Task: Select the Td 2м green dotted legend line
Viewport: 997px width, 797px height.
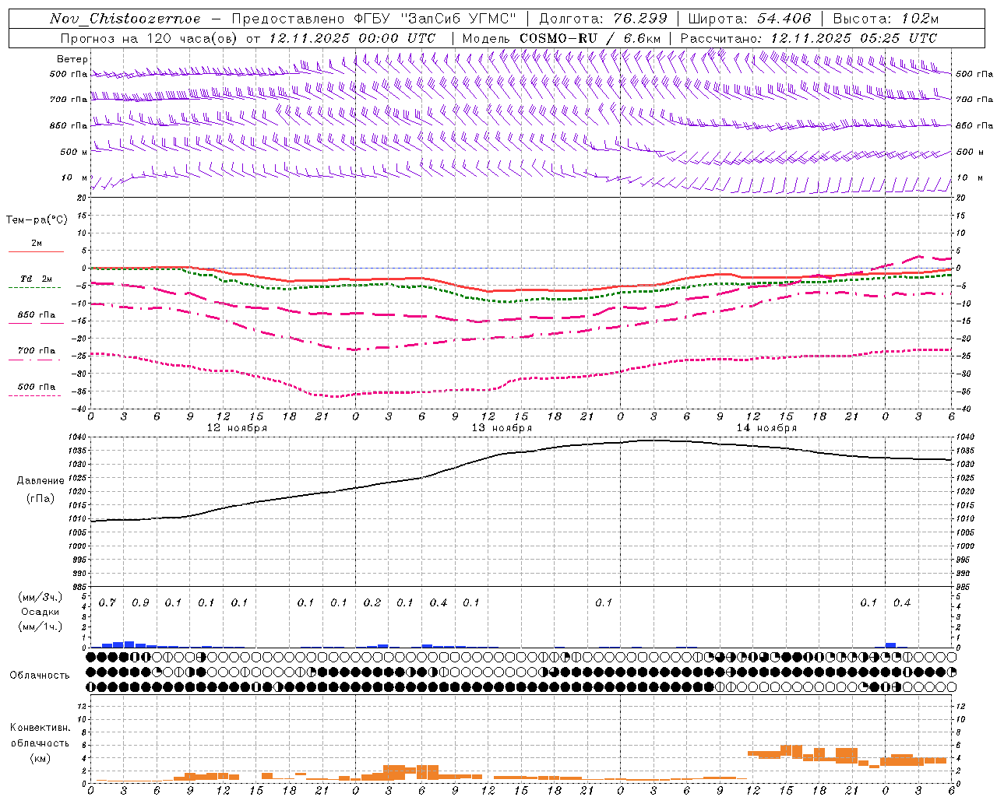Action: click(x=34, y=287)
